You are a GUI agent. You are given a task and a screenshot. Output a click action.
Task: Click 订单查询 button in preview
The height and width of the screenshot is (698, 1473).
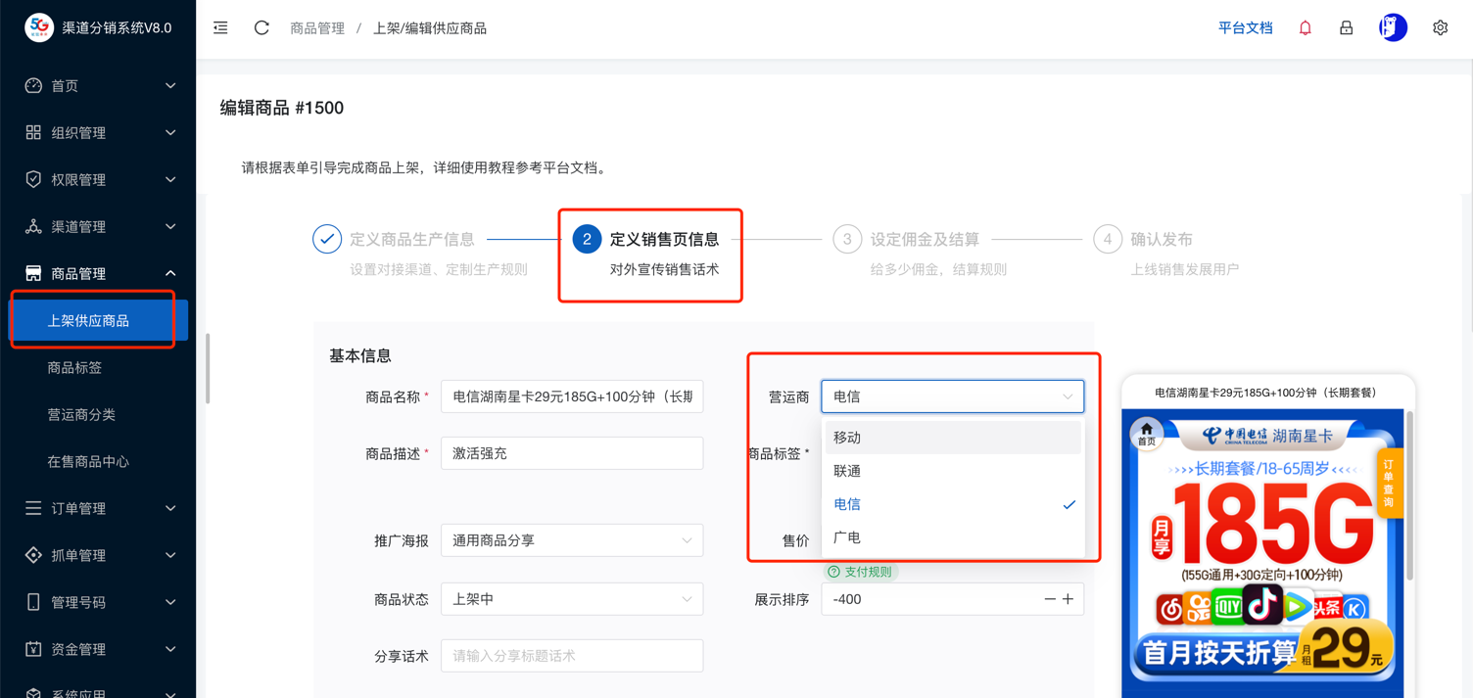tap(1389, 483)
